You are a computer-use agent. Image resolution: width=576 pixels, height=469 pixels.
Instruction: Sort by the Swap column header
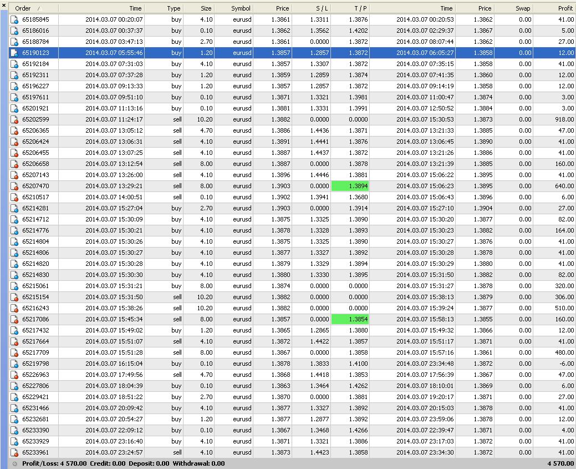pos(512,8)
